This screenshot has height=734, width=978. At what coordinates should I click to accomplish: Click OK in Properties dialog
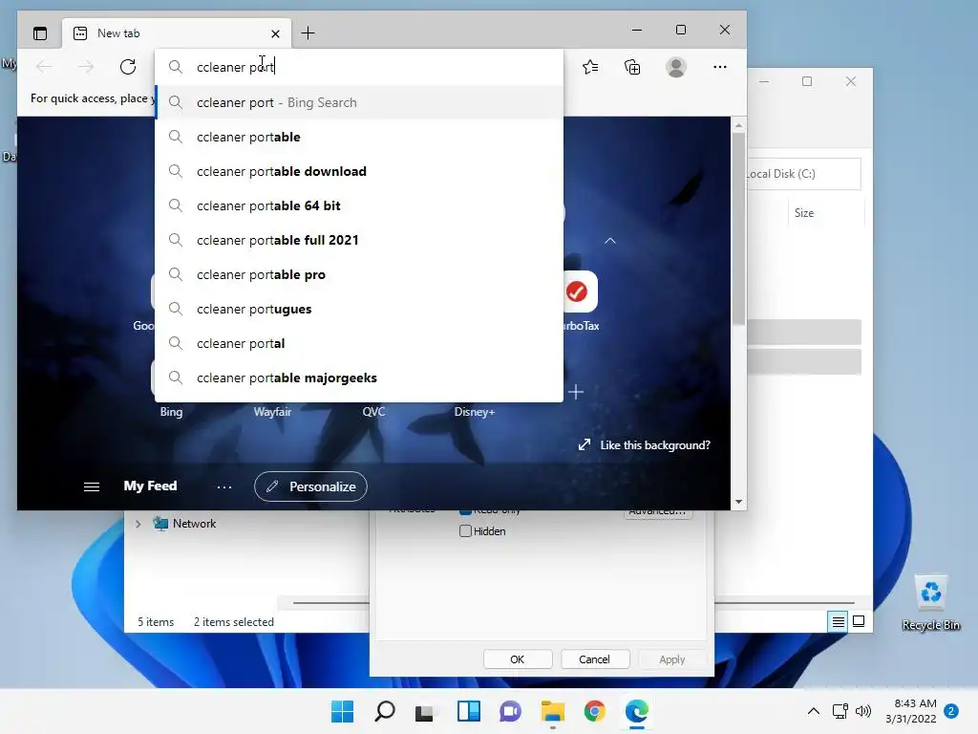(x=518, y=659)
